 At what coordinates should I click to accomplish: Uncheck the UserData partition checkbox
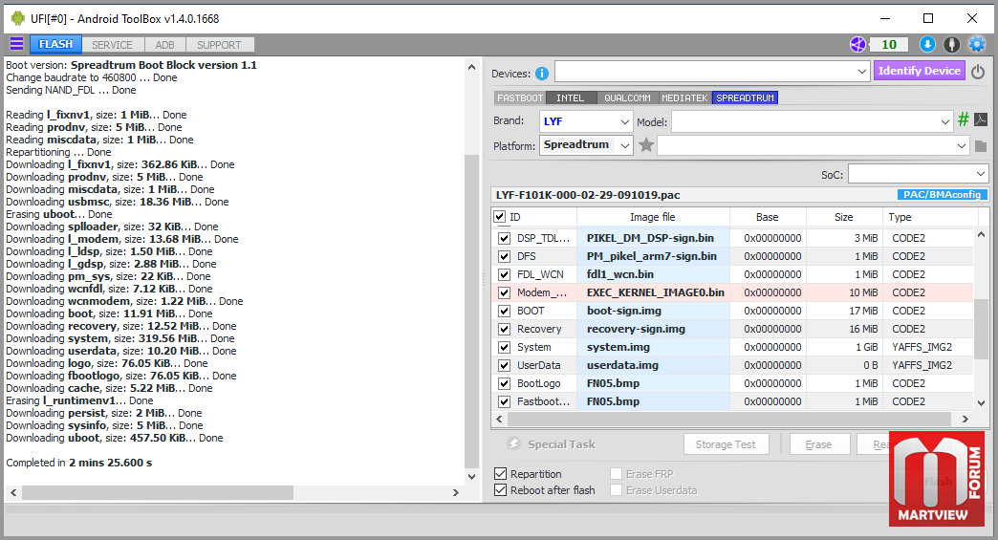(504, 365)
